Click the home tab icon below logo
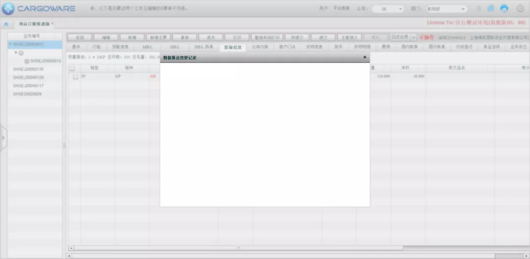This screenshot has width=530, height=259. 6,24
